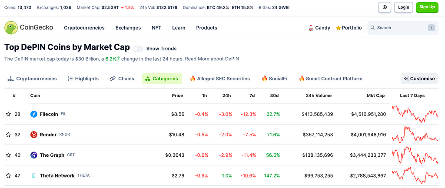Open The Graph's 7-day sparkline chart

tap(415, 155)
